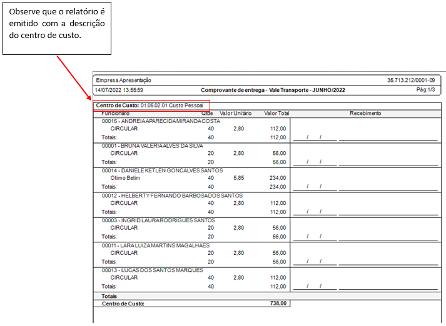The image size is (446, 326).
Task: Click quantity 20 in INGRID's CIRCULAR row
Action: point(211,228)
